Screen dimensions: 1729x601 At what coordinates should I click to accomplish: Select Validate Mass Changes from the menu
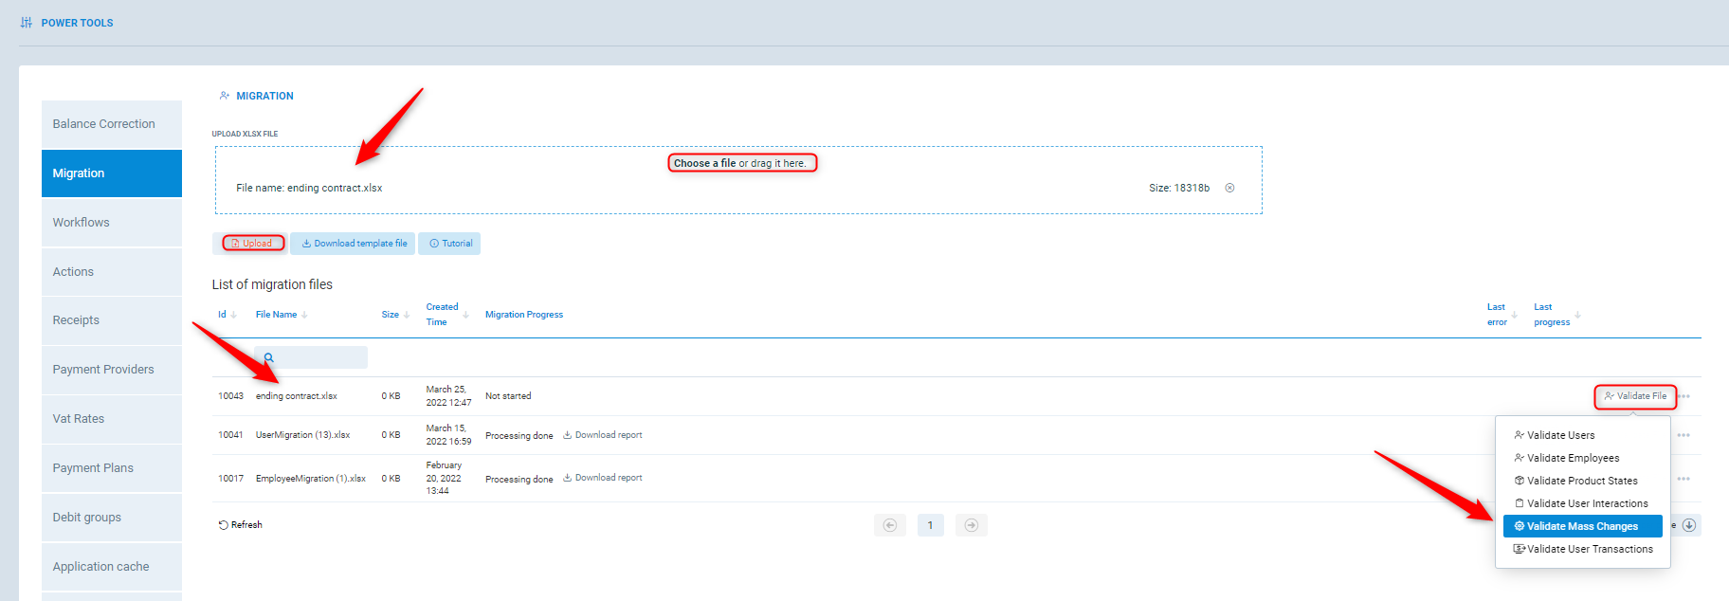1581,526
